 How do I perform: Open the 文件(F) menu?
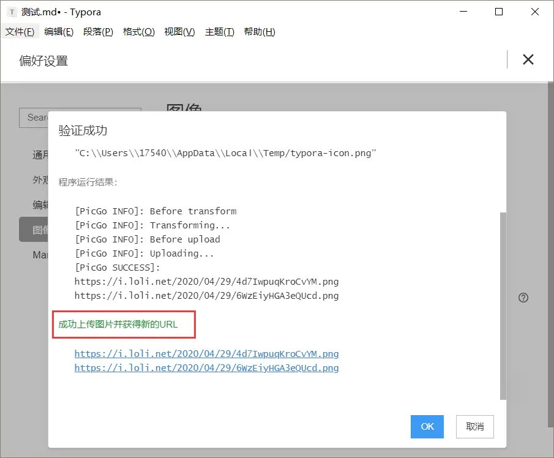[20, 32]
